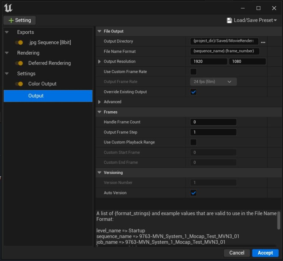The width and height of the screenshot is (283, 261).
Task: Expand the Advanced section
Action: click(x=99, y=102)
